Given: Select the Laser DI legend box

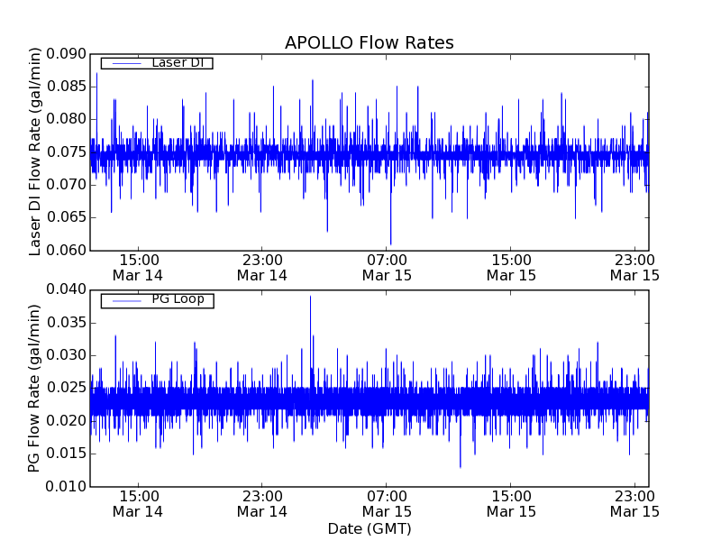Looking at the screenshot, I should [x=156, y=63].
